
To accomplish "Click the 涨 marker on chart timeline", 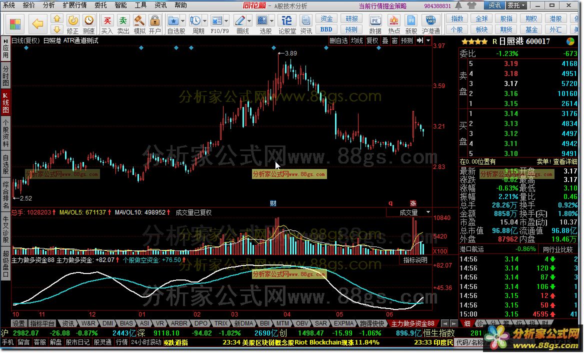I will 413,203.
